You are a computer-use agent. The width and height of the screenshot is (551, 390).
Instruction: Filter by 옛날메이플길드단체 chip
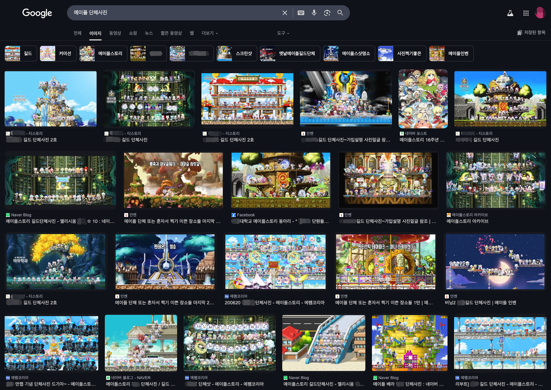(x=290, y=54)
